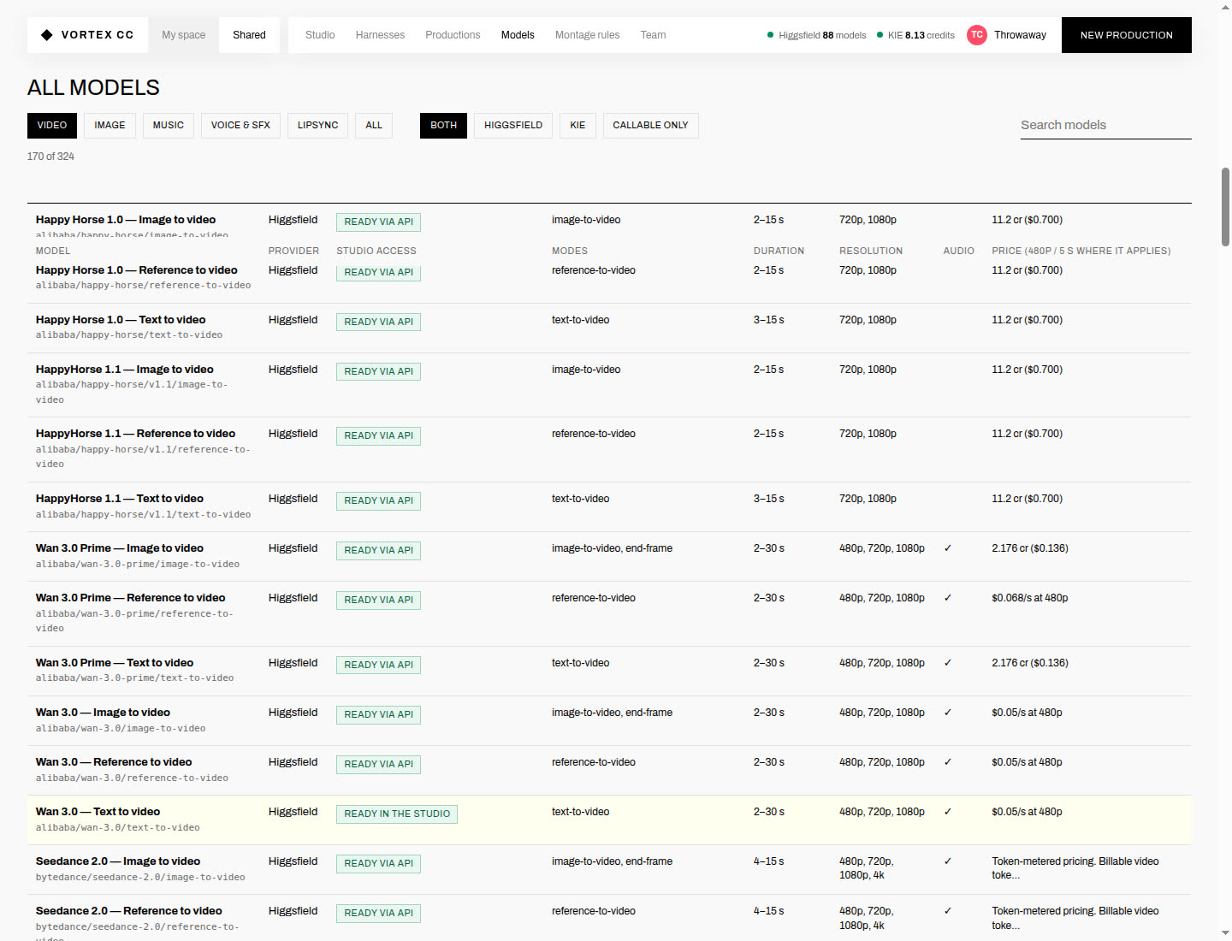1232x941 pixels.
Task: Show All model types
Action: (374, 125)
